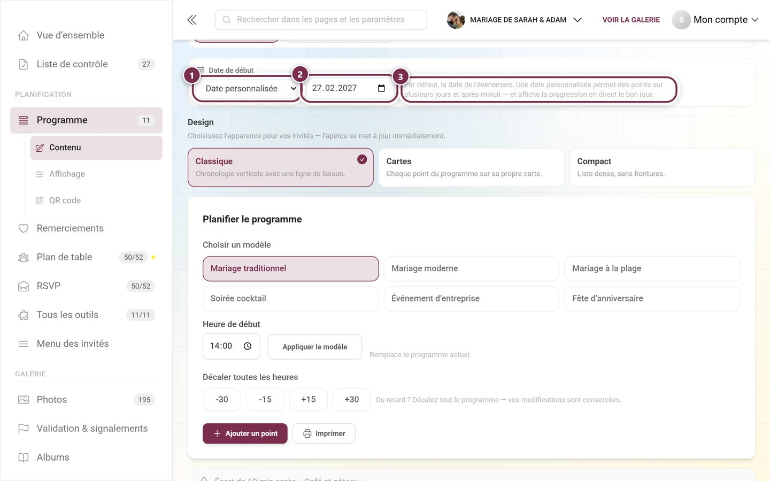Click the Programme list icon
The image size is (770, 481).
pyautogui.click(x=24, y=120)
